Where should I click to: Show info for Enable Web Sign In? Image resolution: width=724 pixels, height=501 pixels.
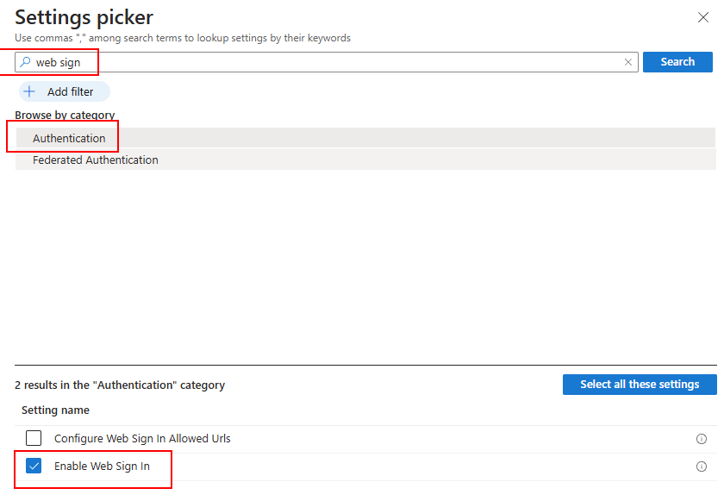pyautogui.click(x=701, y=467)
